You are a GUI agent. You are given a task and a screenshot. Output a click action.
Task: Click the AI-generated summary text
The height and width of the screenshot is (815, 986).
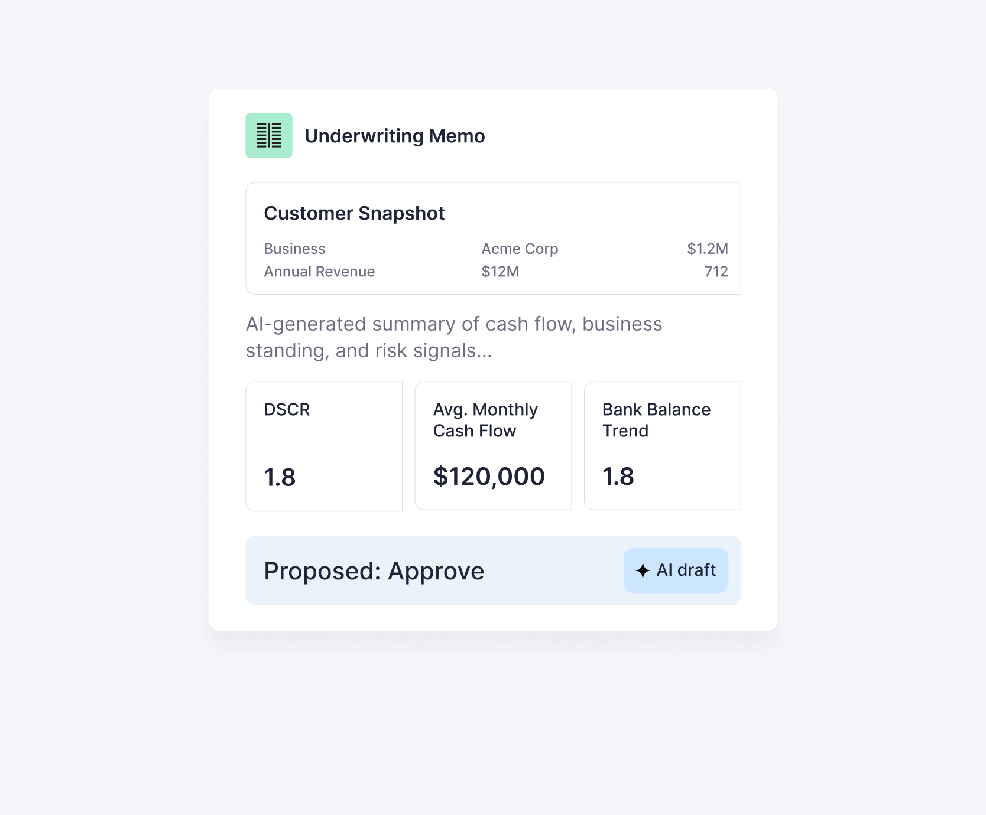[454, 337]
